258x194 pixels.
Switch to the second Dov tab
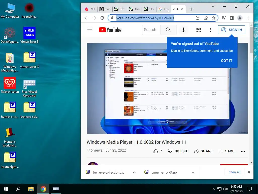pyautogui.click(x=134, y=9)
